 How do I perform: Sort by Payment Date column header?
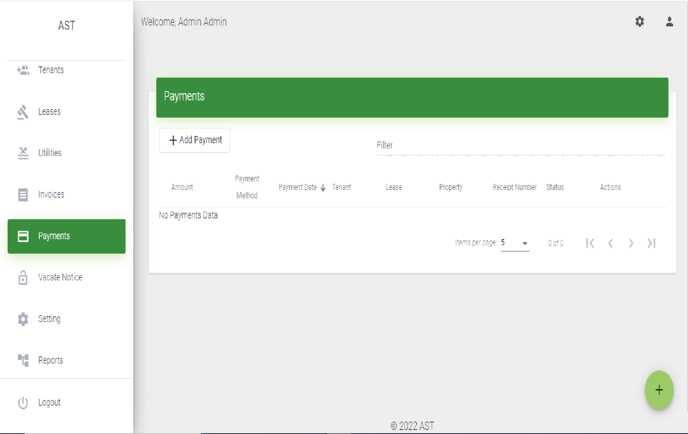(298, 187)
